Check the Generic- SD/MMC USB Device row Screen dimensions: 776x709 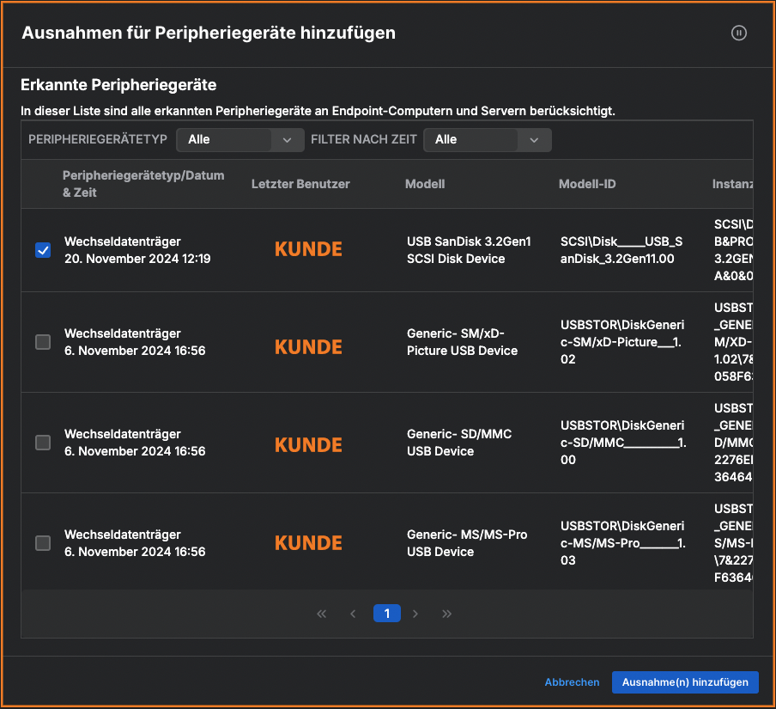point(43,443)
